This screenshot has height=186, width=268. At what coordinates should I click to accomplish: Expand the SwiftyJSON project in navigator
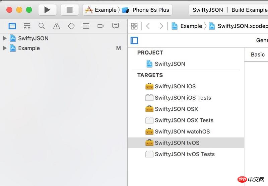pyautogui.click(x=5, y=38)
